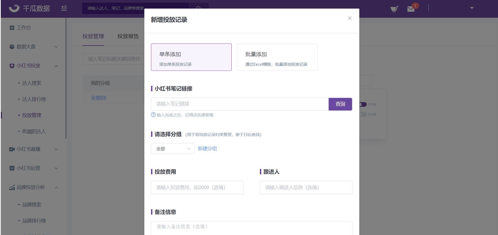Open the mail notifications icon
Image resolution: width=498 pixels, height=235 pixels.
pos(411,9)
